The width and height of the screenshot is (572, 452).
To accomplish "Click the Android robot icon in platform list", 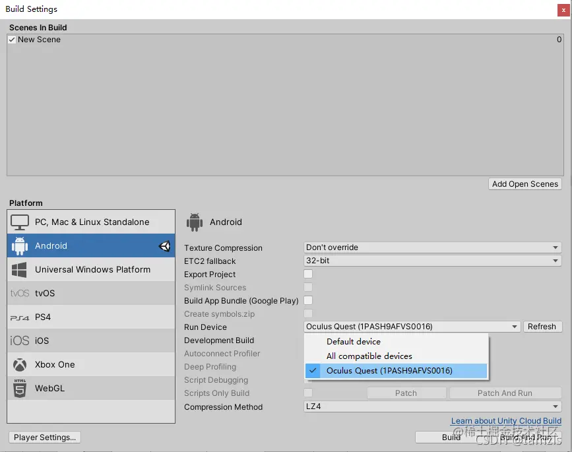I will (20, 246).
